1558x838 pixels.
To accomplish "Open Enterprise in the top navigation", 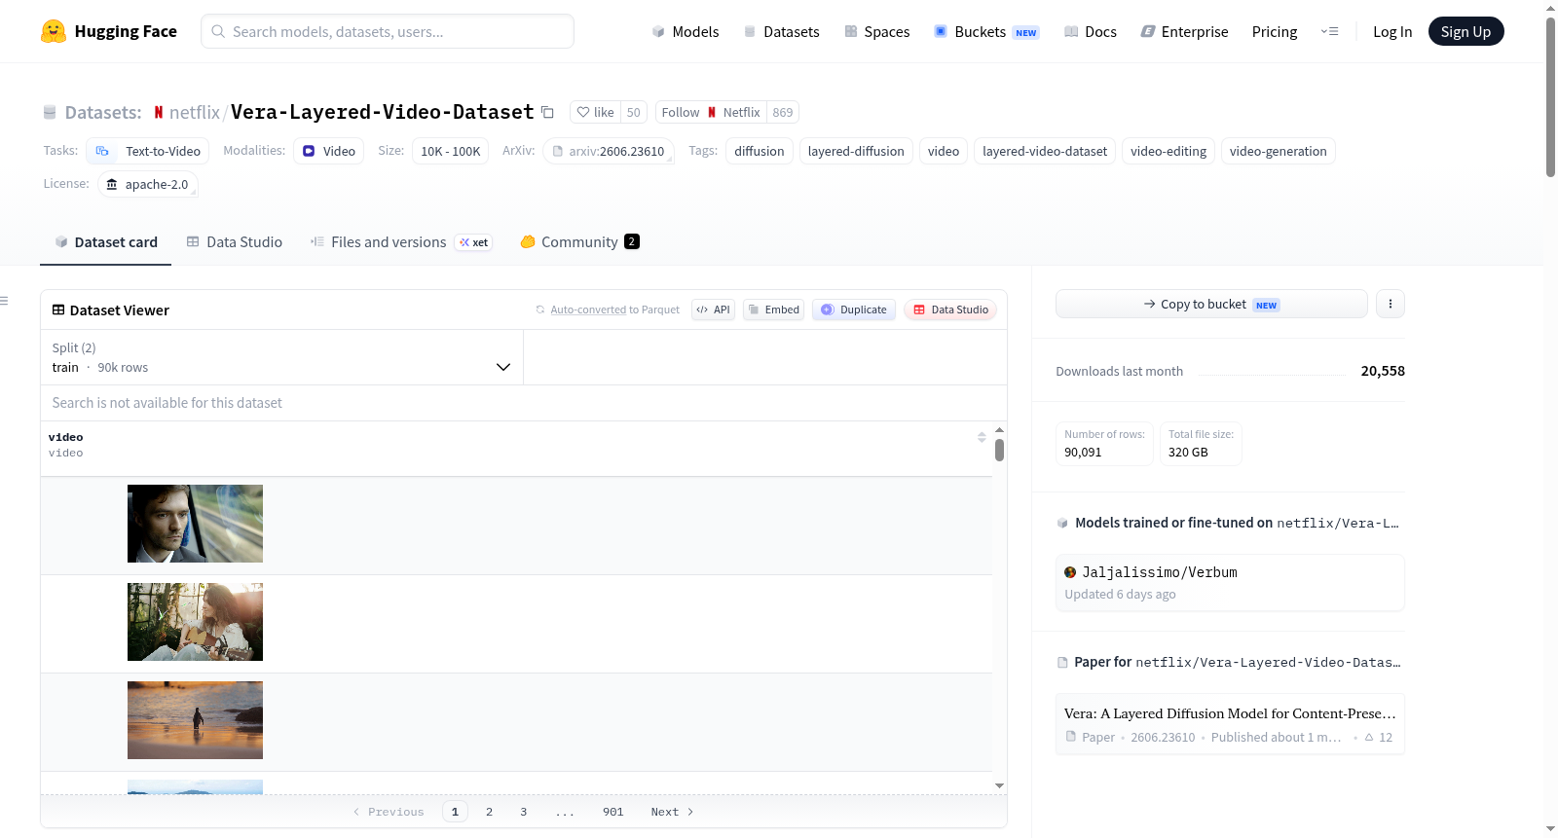I will (1184, 31).
